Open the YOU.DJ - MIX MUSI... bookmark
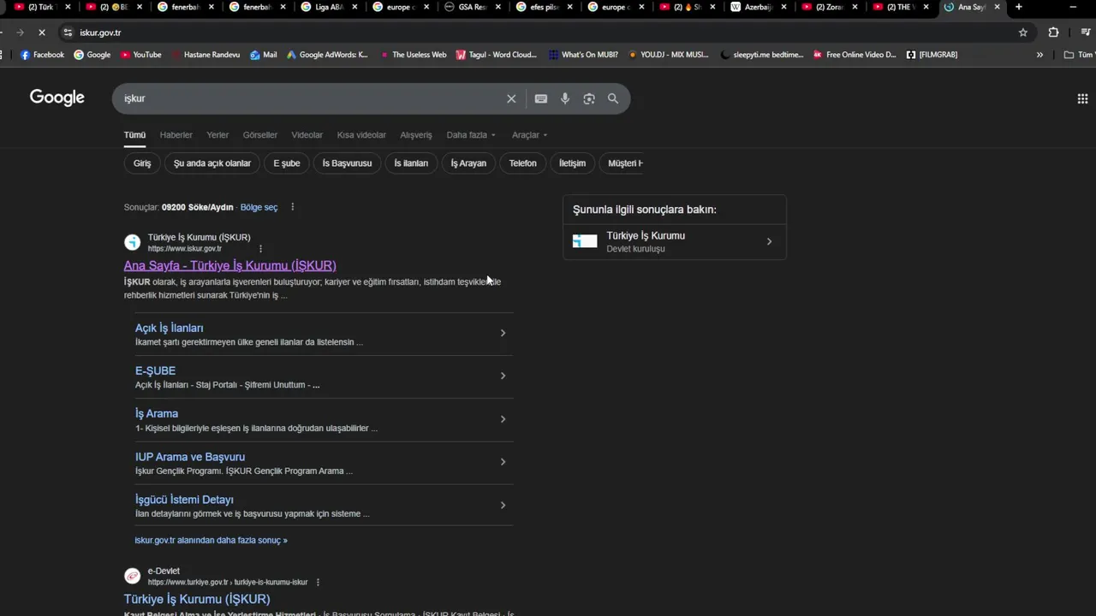The height and width of the screenshot is (616, 1096). [x=669, y=55]
